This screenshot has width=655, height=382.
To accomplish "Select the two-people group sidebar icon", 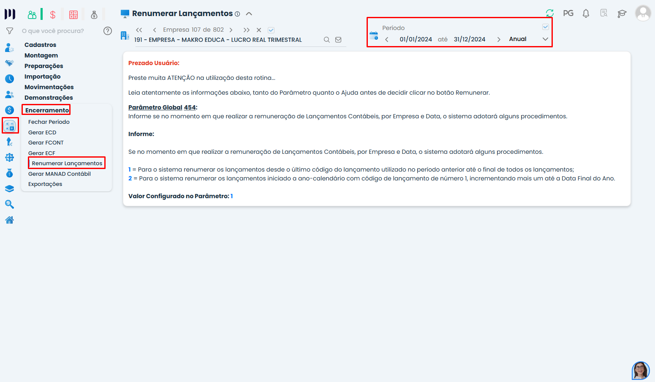I will click(x=10, y=94).
